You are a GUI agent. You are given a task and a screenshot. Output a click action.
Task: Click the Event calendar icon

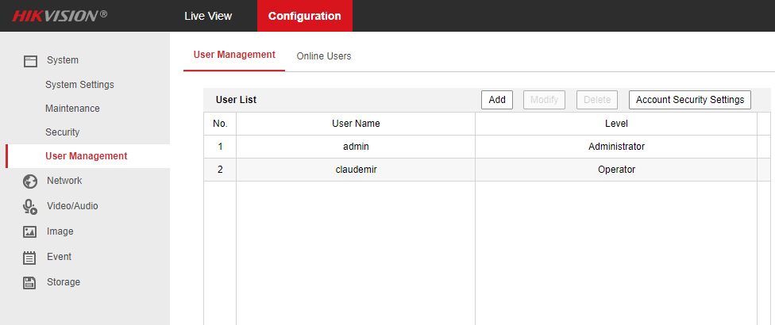point(30,257)
